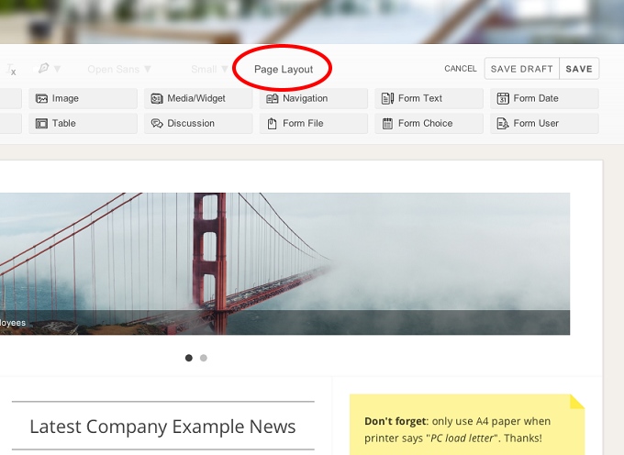Select the Form File icon

pos(272,124)
